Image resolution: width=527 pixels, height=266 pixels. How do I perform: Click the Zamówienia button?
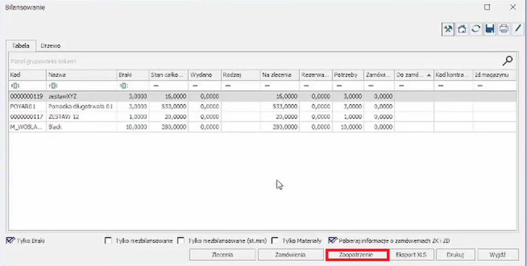coord(290,254)
